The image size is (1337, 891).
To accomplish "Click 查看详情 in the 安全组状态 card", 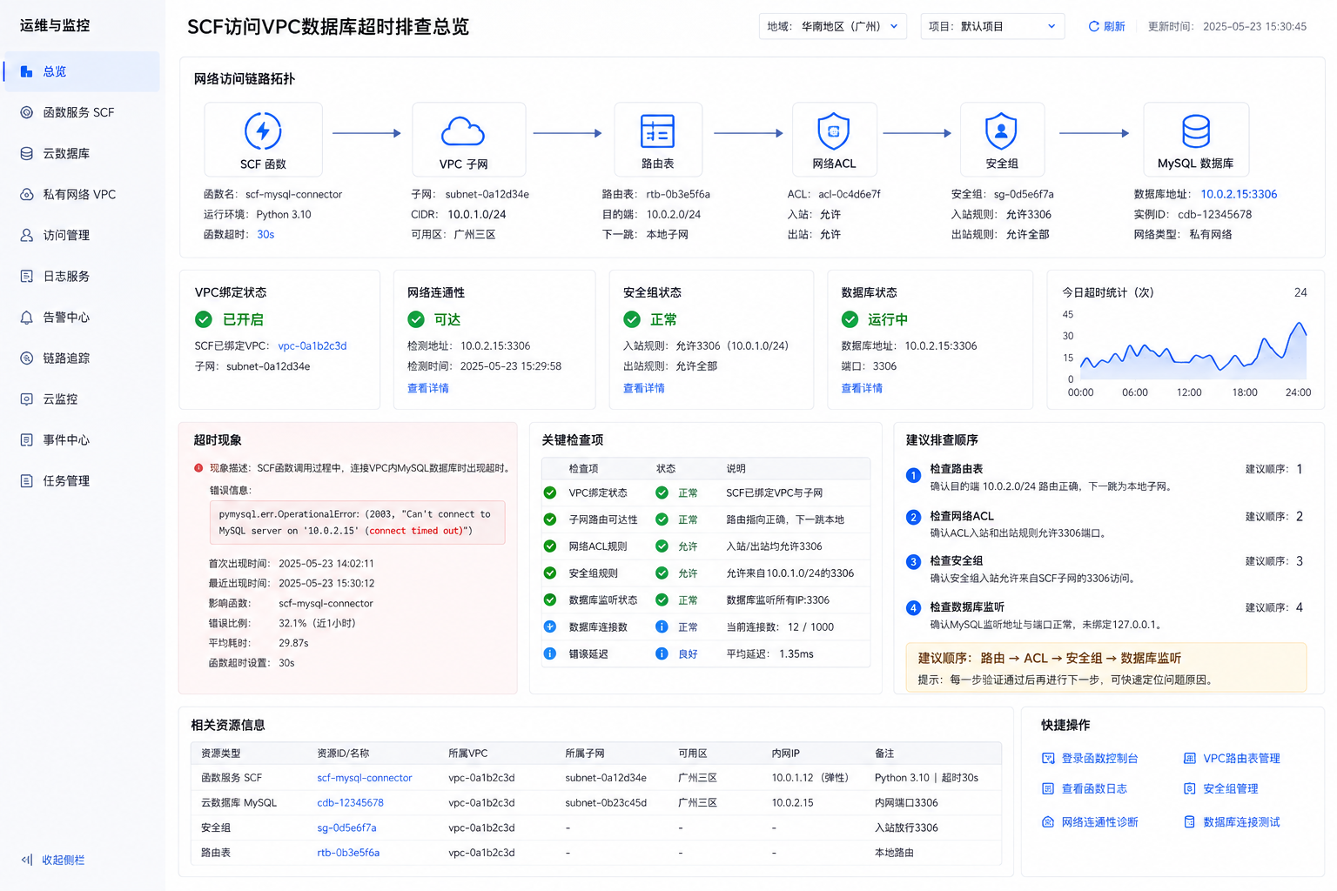I will 644,388.
